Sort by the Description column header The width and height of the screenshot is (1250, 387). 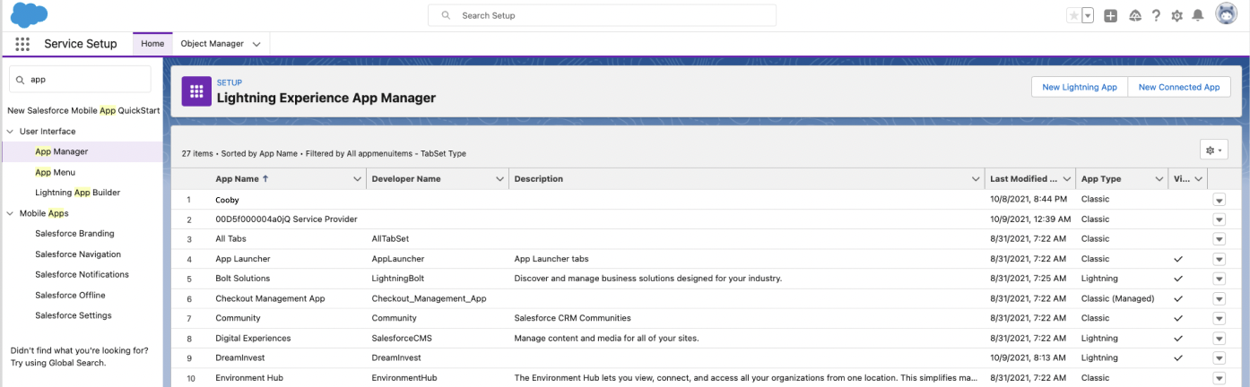[539, 179]
